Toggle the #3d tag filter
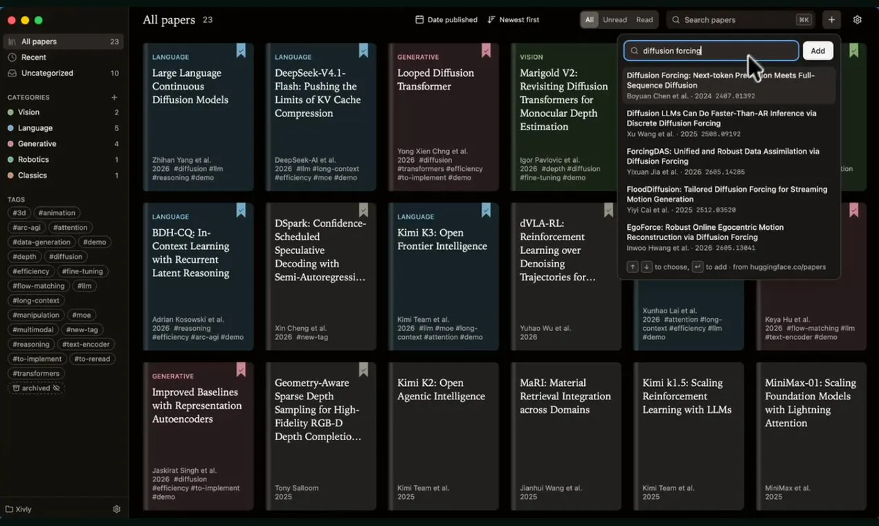 [19, 213]
